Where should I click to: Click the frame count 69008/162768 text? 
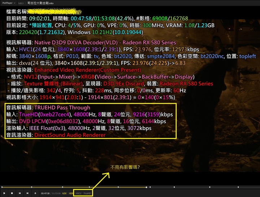coord(170,18)
